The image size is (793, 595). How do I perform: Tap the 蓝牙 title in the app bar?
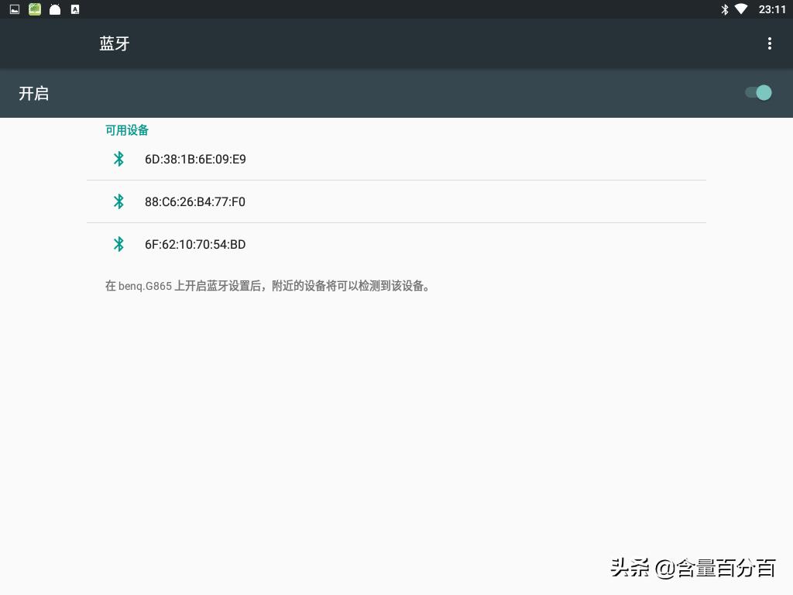pos(115,43)
